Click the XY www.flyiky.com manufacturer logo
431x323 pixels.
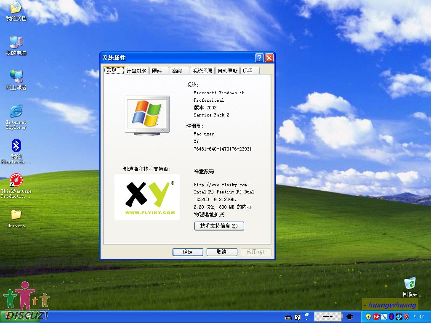[x=147, y=197]
